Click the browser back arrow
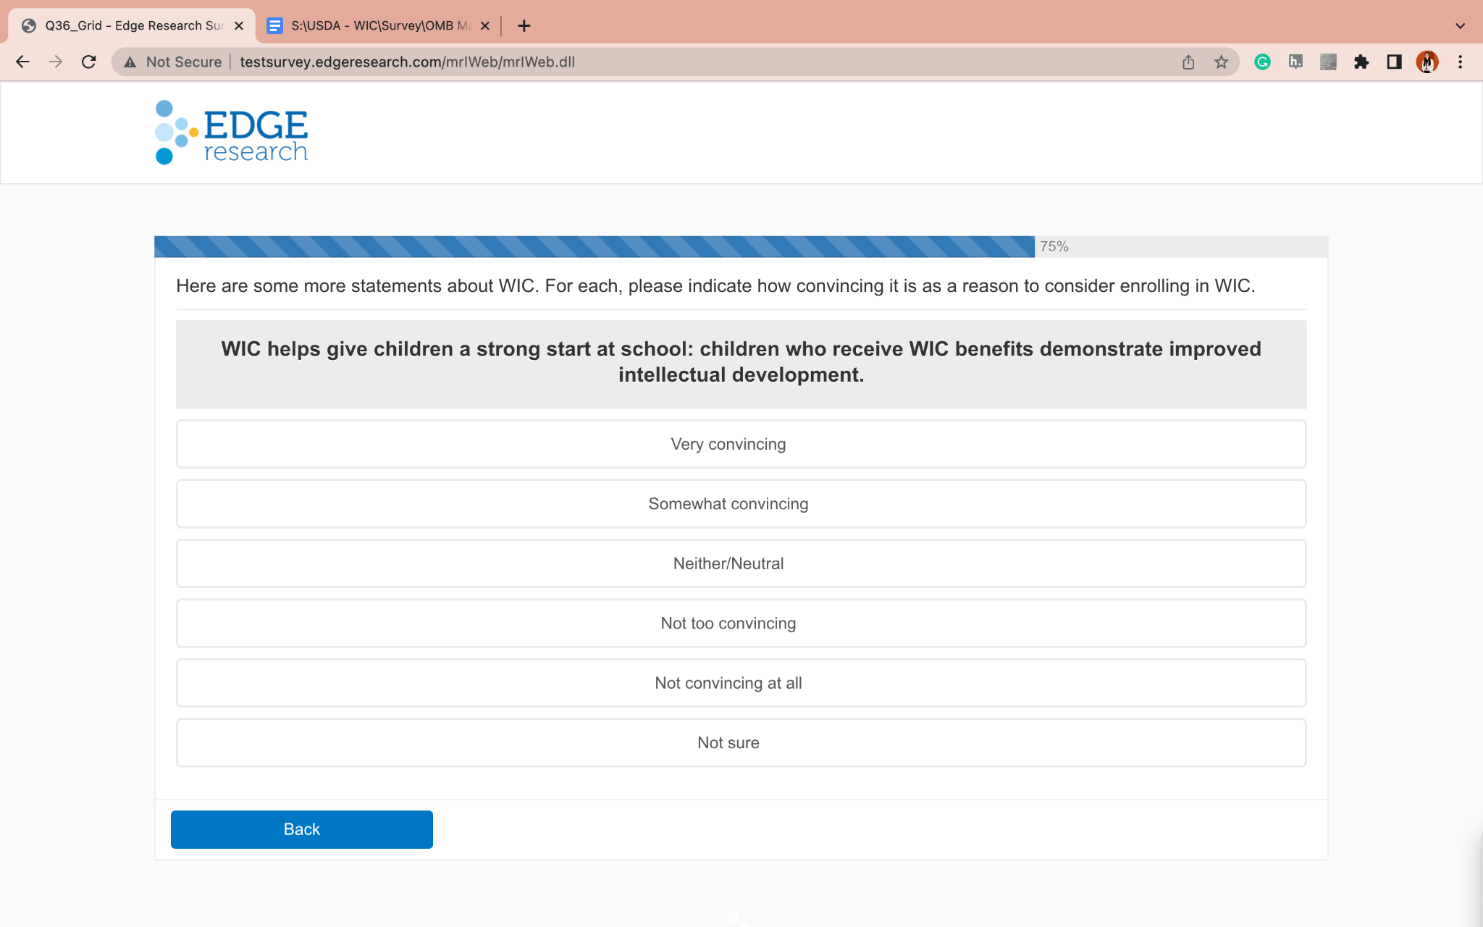 (x=22, y=62)
